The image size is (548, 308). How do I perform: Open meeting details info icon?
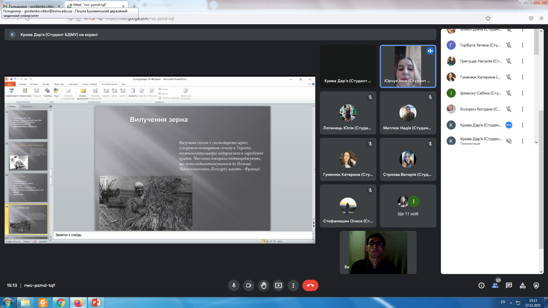481,286
